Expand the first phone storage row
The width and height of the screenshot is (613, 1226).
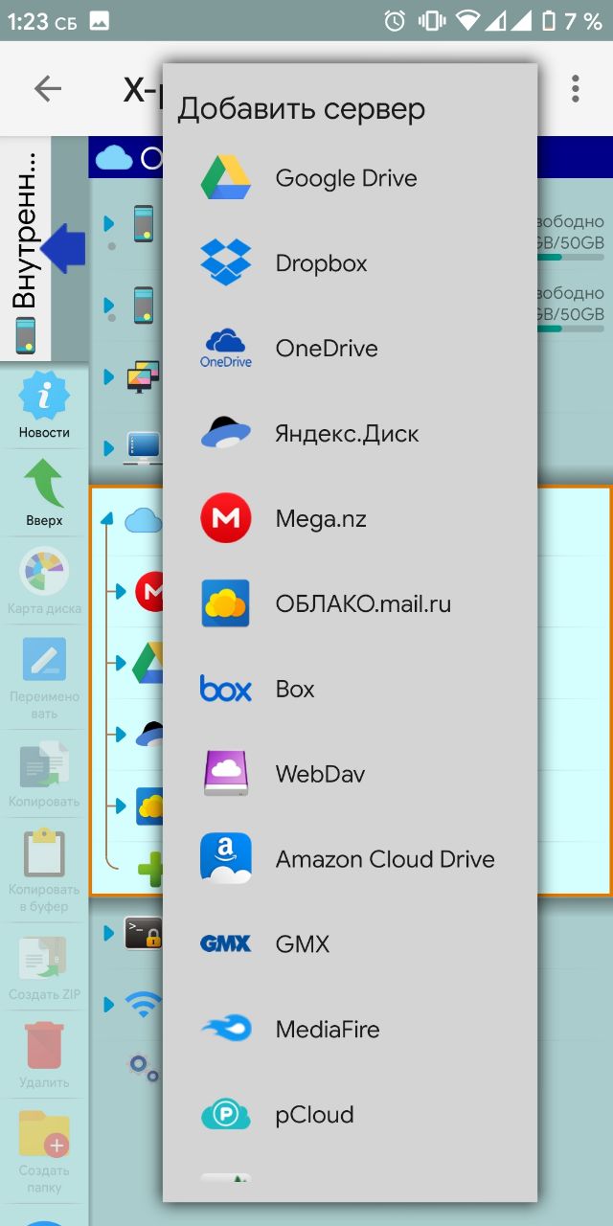tap(108, 223)
